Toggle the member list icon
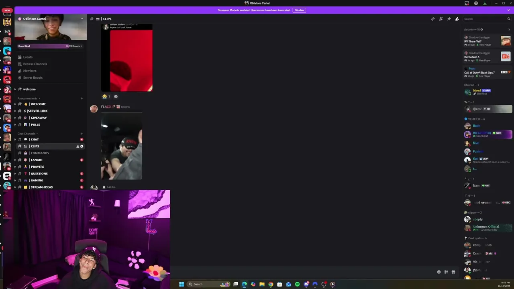Image resolution: width=514 pixels, height=289 pixels. tap(457, 19)
